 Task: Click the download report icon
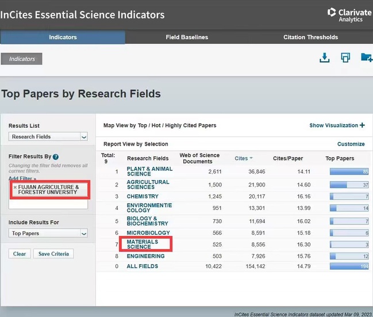pyautogui.click(x=325, y=58)
